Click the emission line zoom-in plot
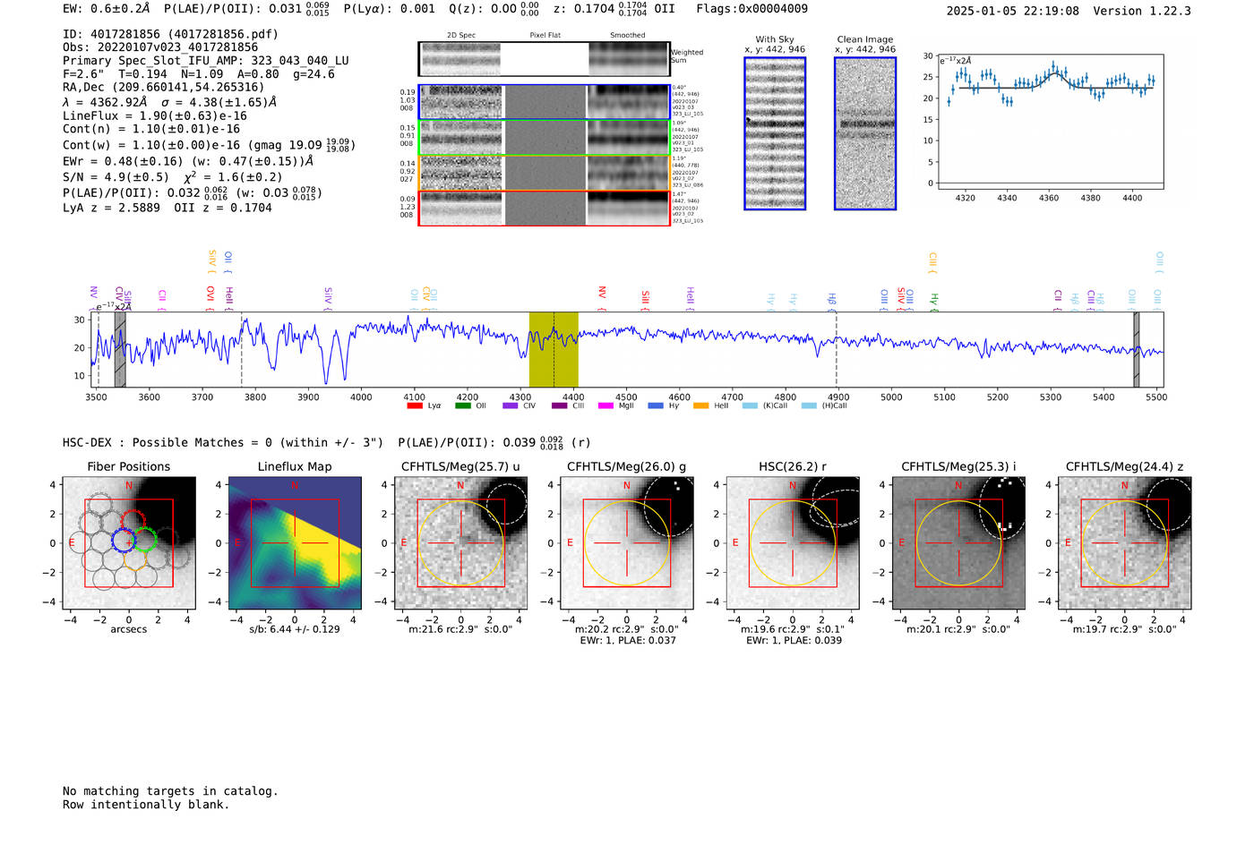Viewport: 1254px width, 853px height. tap(1050, 122)
